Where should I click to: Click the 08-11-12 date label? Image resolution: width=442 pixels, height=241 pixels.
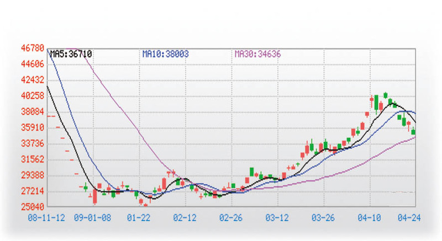click(46, 218)
